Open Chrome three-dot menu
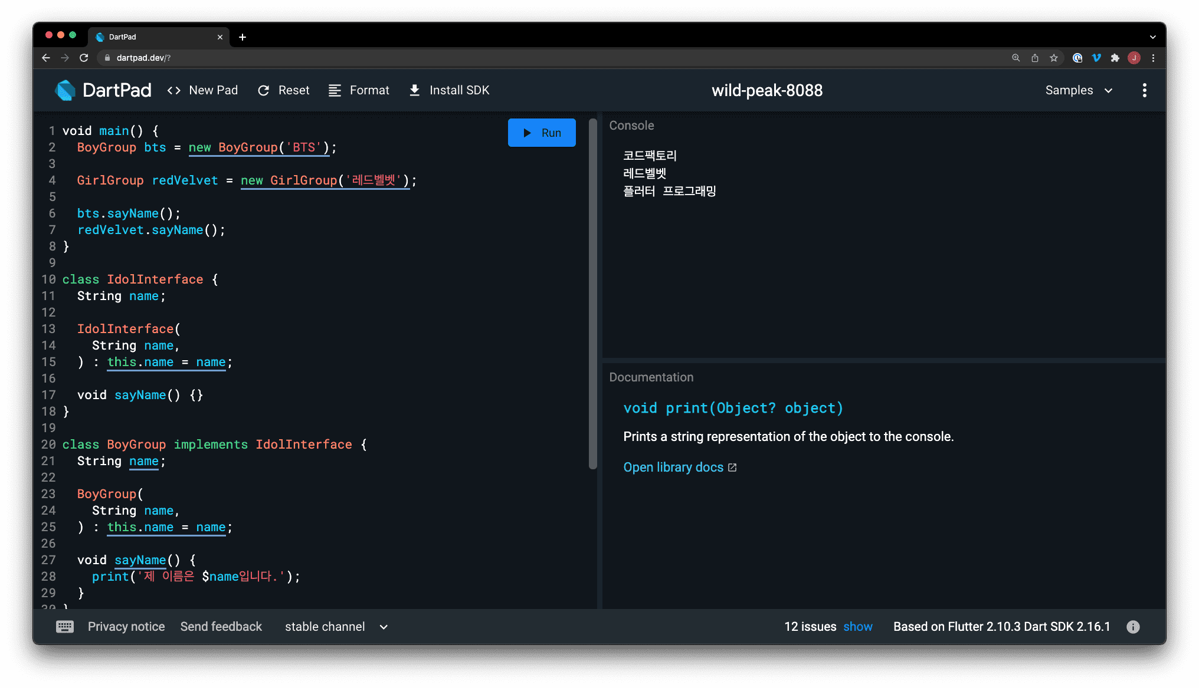Image resolution: width=1199 pixels, height=688 pixels. (1153, 58)
